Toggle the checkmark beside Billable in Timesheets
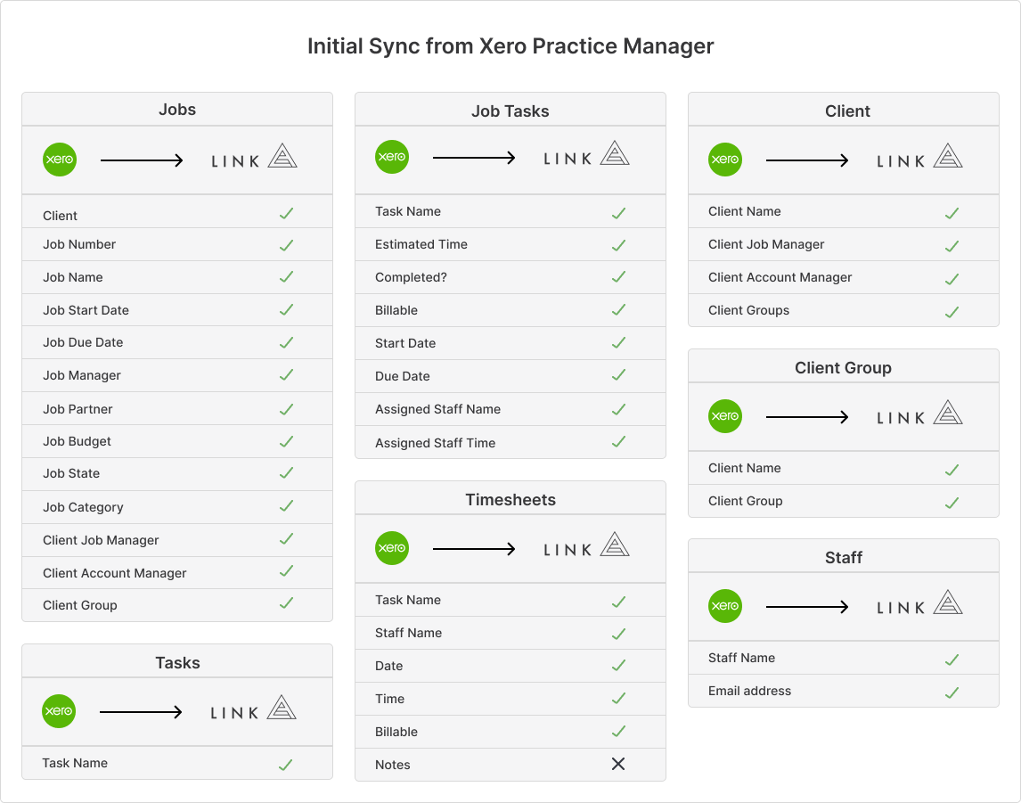This screenshot has width=1021, height=803. tap(619, 731)
